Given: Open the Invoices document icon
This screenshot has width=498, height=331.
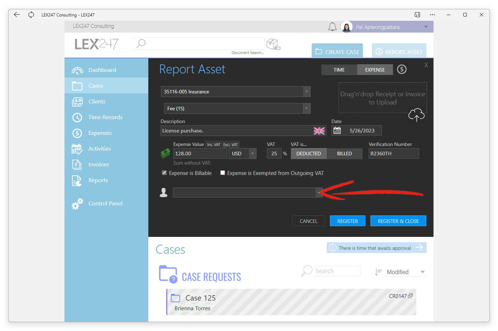Looking at the screenshot, I should (77, 165).
